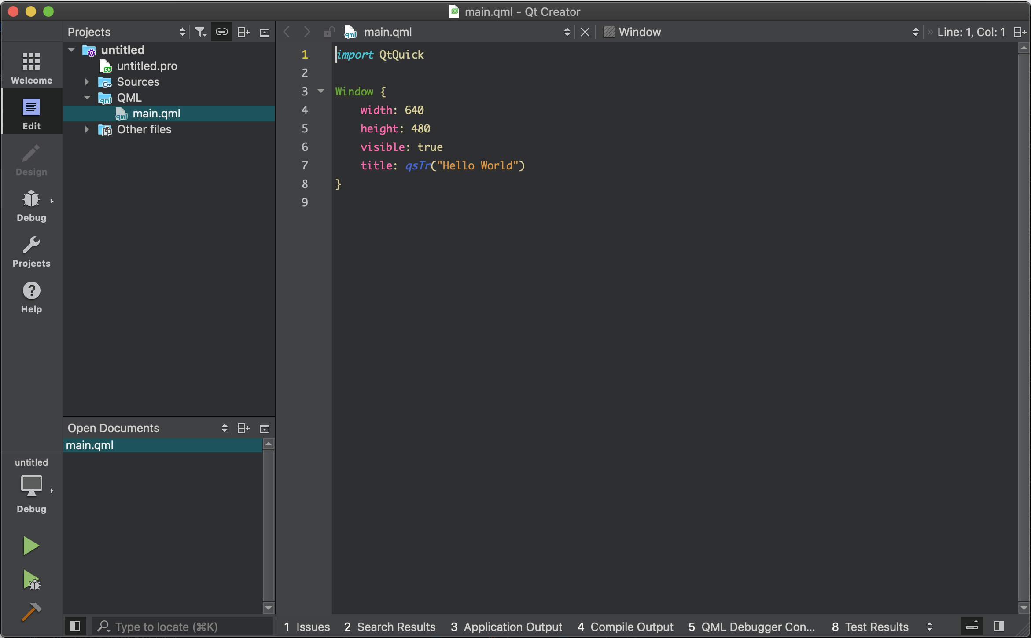Click the qsTr function in code
Screen dimensions: 1031x638
(x=418, y=165)
